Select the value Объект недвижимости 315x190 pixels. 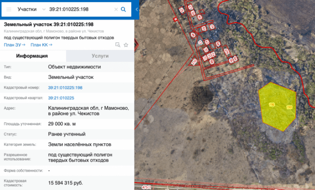click(x=75, y=67)
